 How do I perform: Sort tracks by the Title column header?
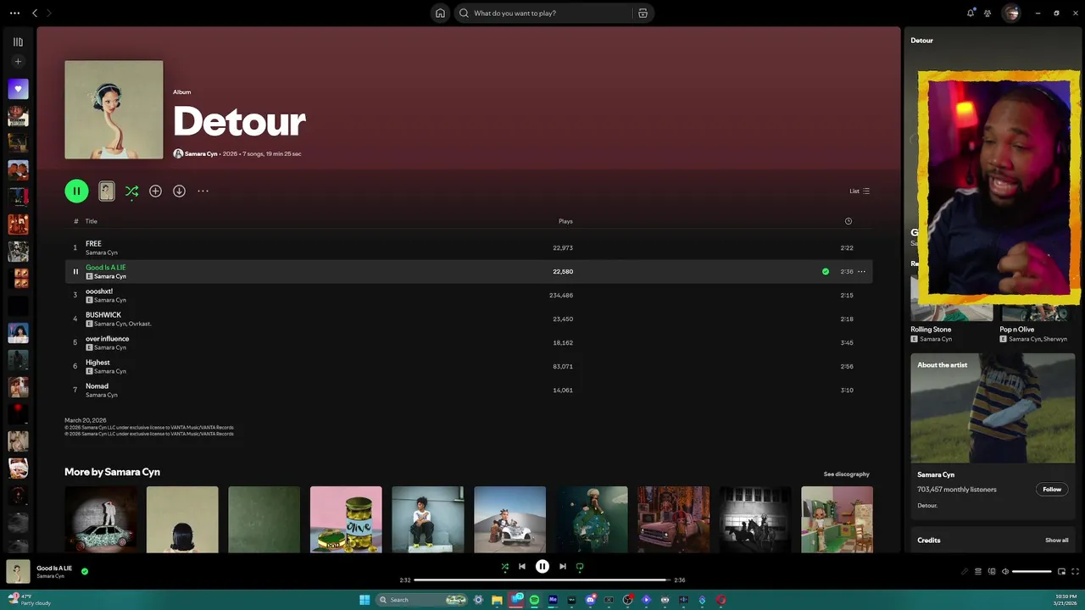click(92, 221)
